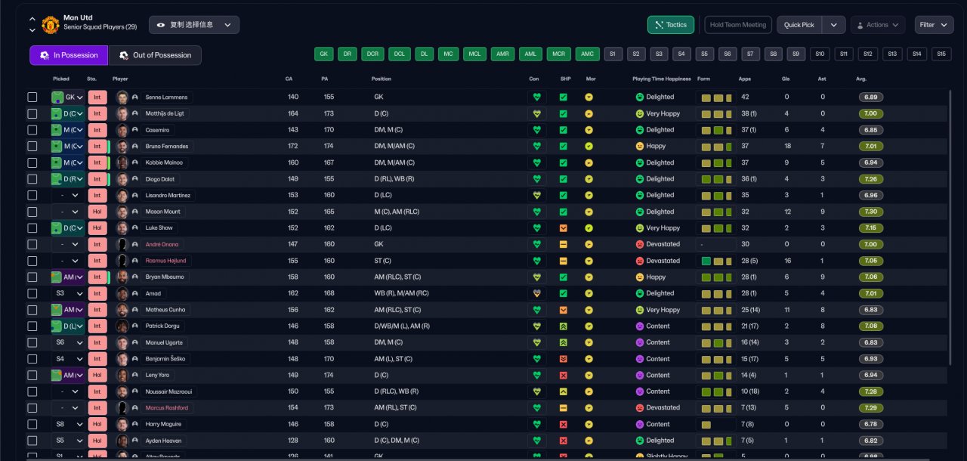Check the box next to Mason Mount
The width and height of the screenshot is (967, 461).
pos(32,212)
